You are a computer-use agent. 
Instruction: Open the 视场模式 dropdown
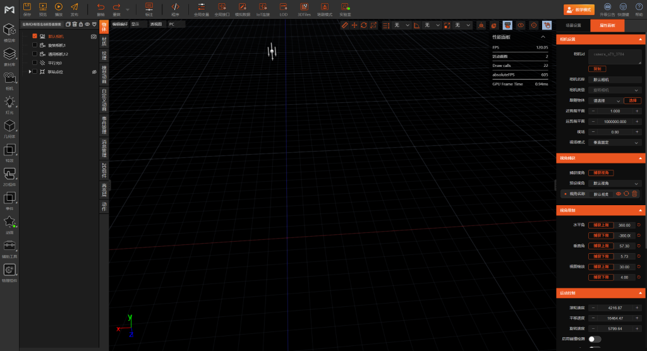pos(615,142)
